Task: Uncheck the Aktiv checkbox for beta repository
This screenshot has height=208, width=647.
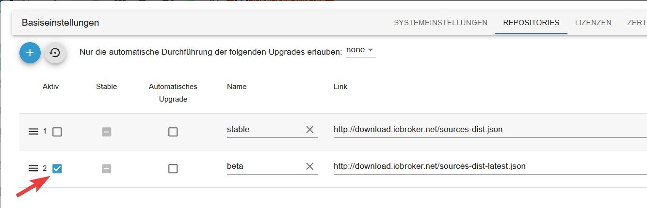Action: pos(57,168)
